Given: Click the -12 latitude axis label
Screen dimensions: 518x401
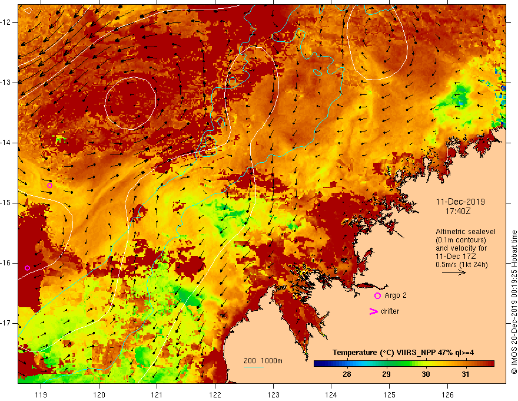Looking at the screenshot, I should point(6,22).
